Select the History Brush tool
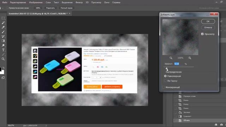 (3, 36)
